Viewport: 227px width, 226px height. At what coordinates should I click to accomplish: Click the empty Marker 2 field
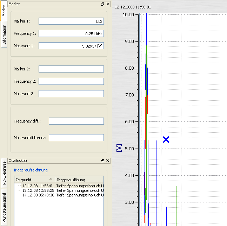[71, 69]
